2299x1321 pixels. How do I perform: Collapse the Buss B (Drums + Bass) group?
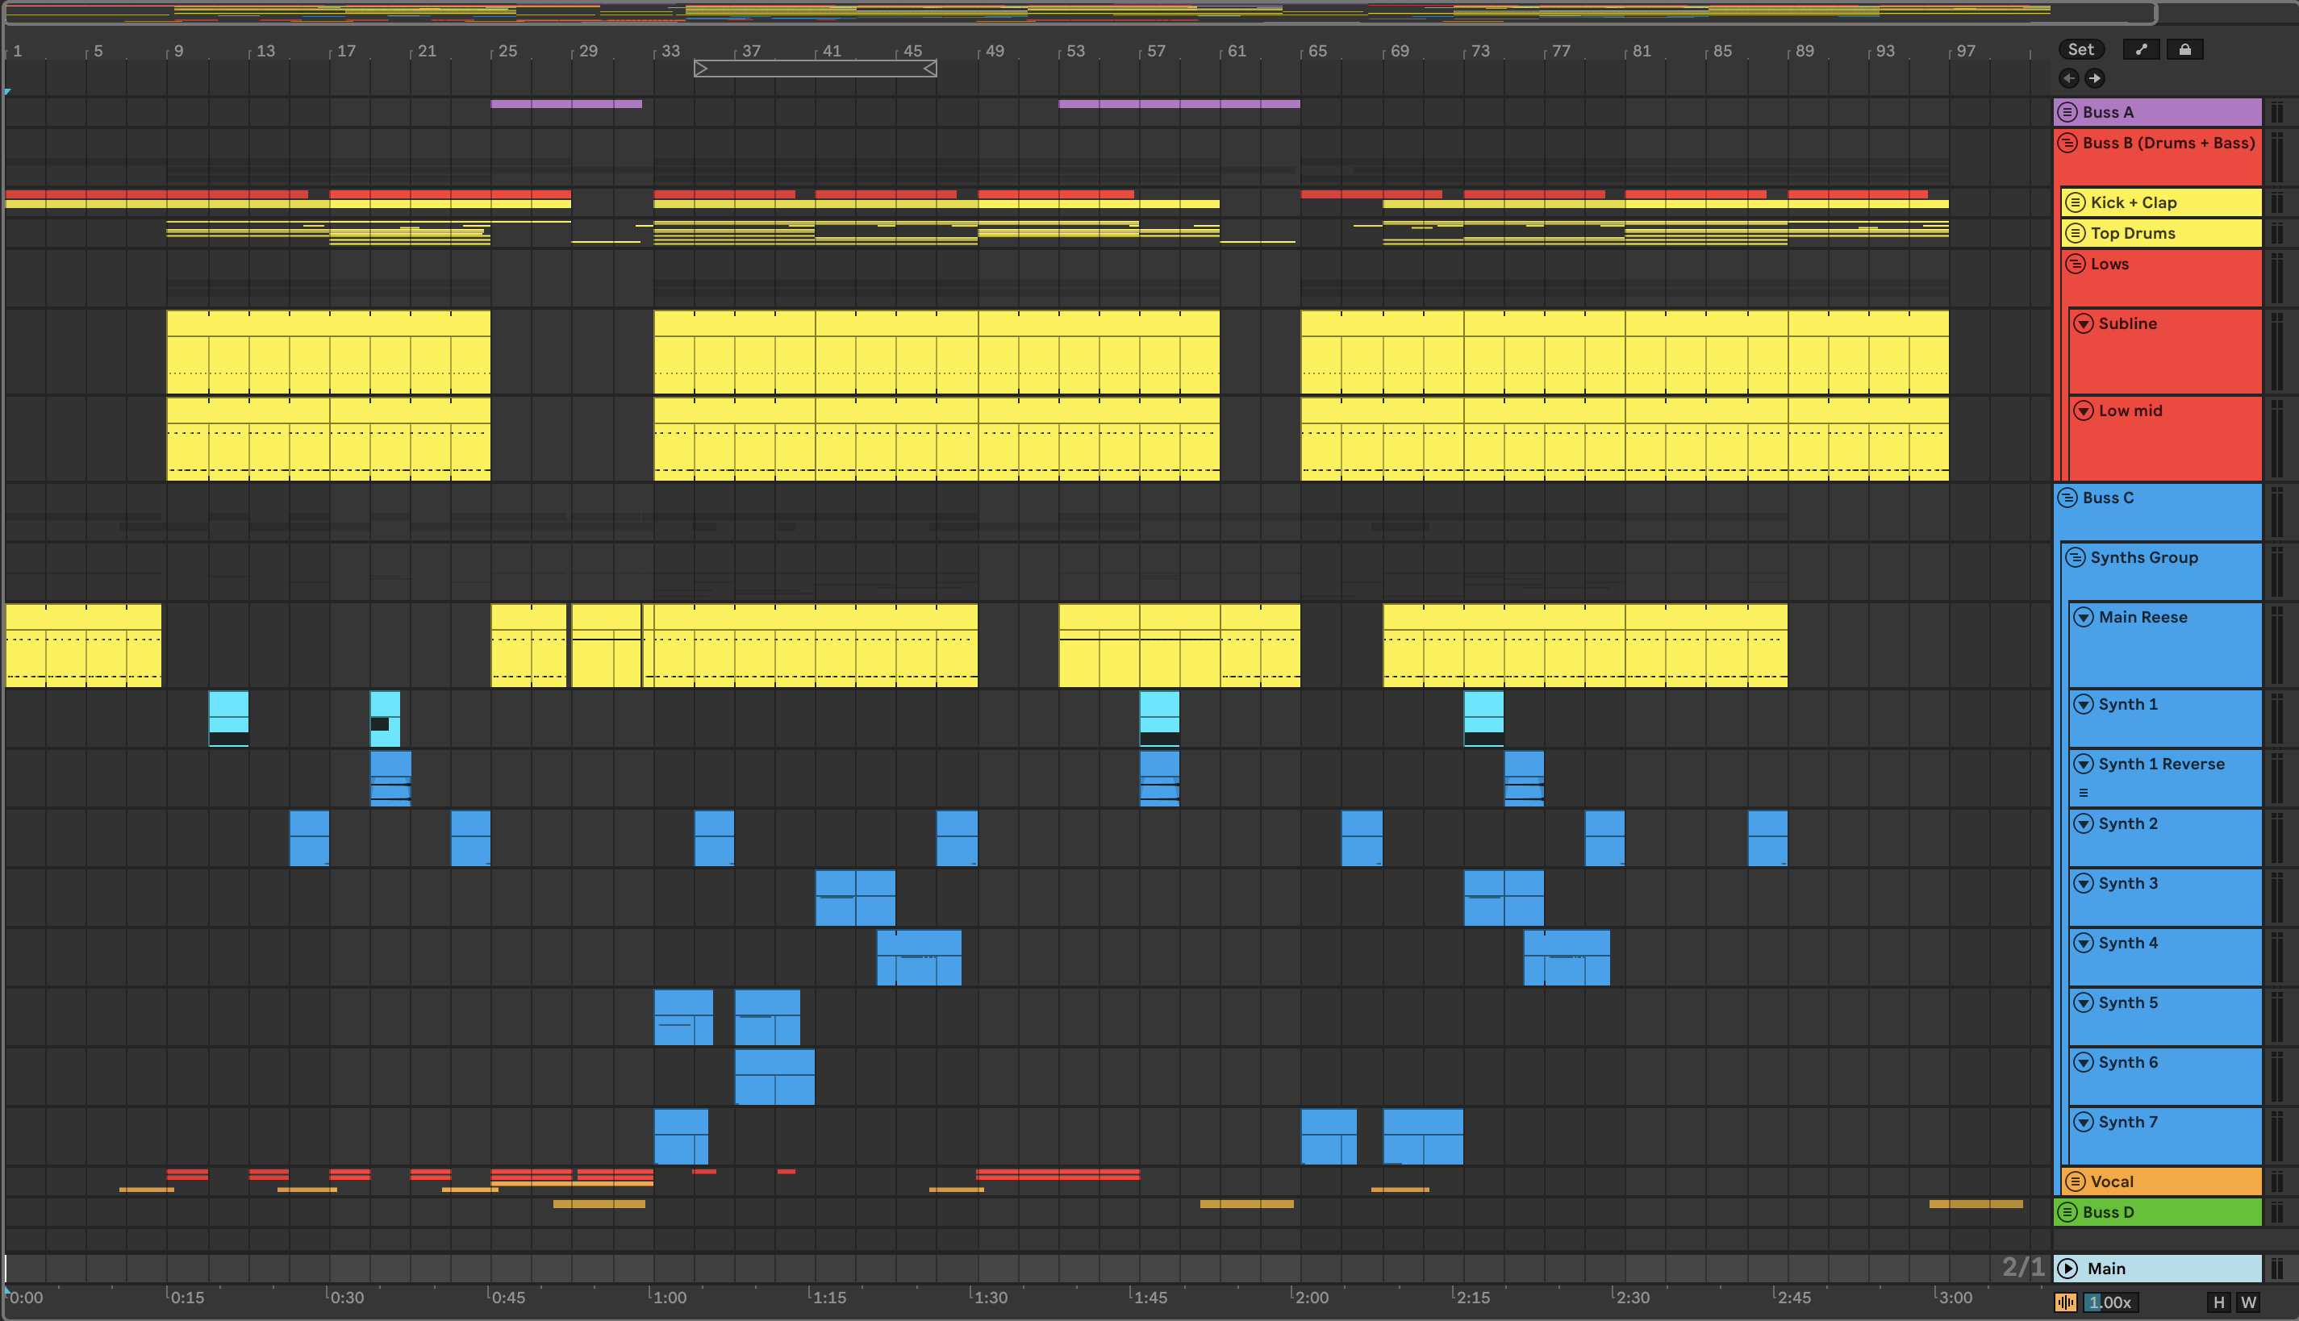coord(2067,143)
